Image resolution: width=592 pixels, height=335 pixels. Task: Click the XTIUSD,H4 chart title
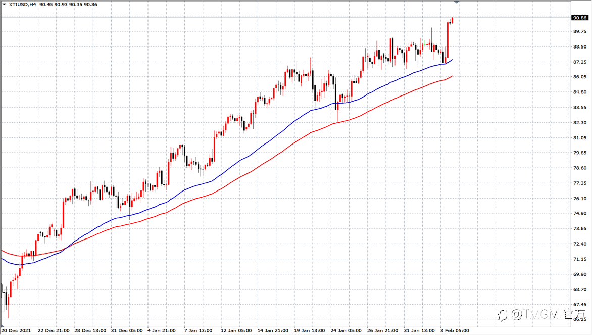(23, 5)
